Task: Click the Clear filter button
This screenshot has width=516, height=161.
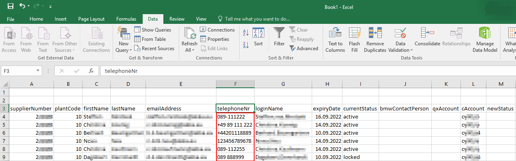Action: click(299, 30)
